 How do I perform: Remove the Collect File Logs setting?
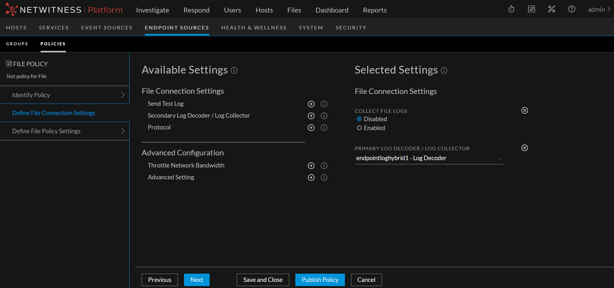[x=524, y=110]
